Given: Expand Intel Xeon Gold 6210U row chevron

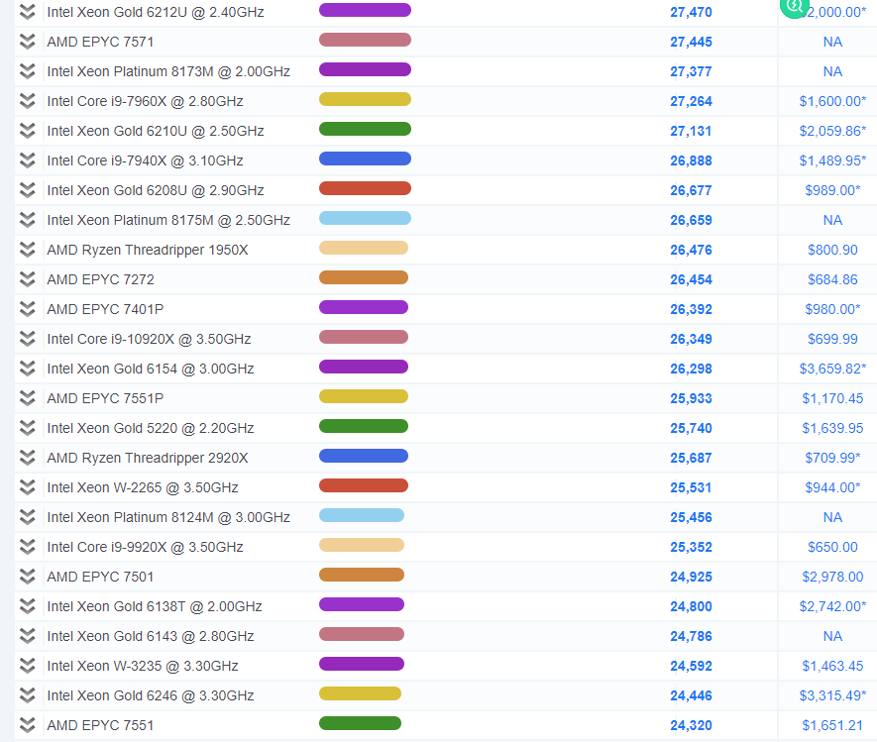Looking at the screenshot, I should 28,131.
